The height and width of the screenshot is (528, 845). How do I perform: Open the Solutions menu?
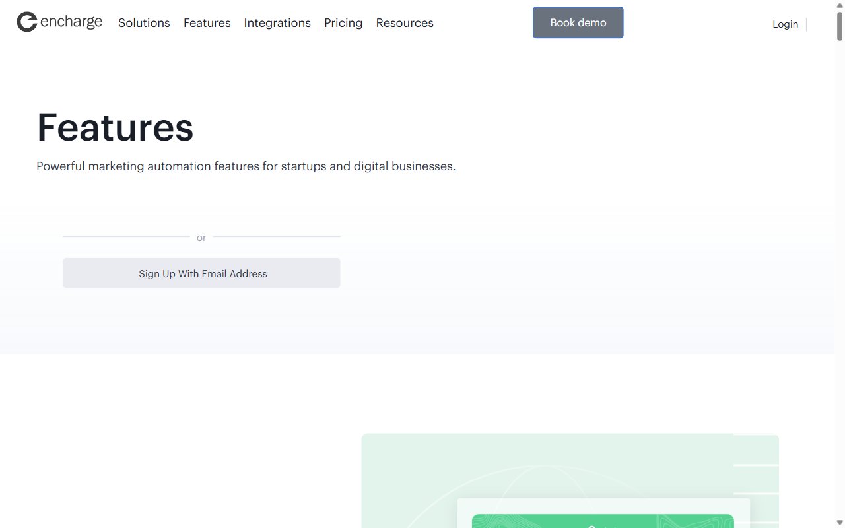click(144, 23)
